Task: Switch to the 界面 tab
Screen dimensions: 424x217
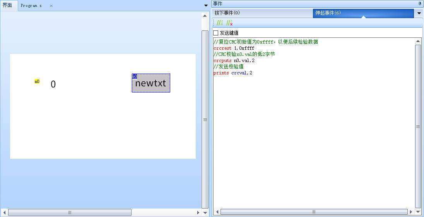Action: 7,5
